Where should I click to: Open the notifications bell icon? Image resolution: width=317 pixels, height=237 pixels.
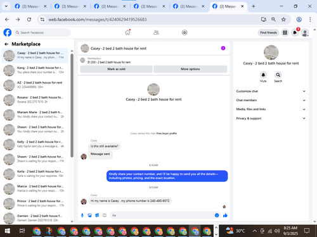coord(295,33)
